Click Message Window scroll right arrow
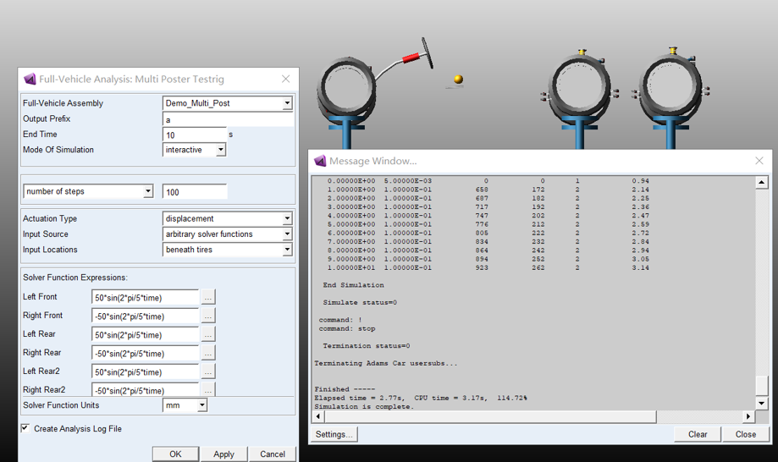Image resolution: width=778 pixels, height=462 pixels. click(x=748, y=416)
